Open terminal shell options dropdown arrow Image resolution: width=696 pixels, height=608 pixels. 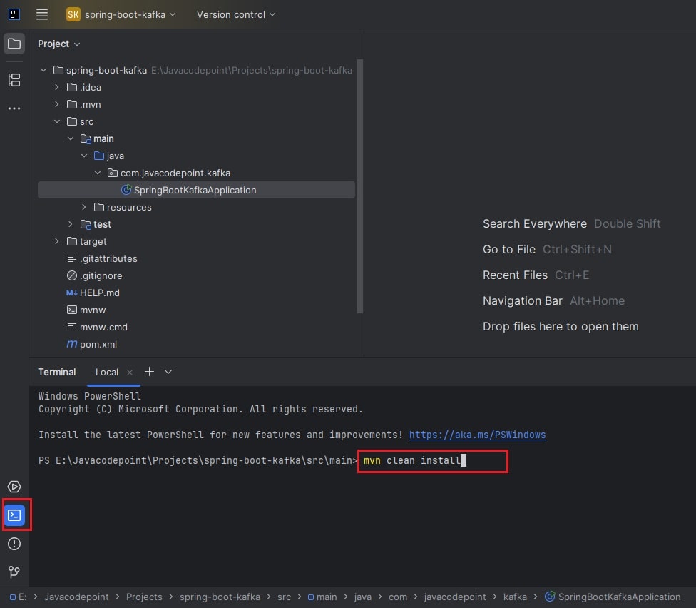point(168,372)
